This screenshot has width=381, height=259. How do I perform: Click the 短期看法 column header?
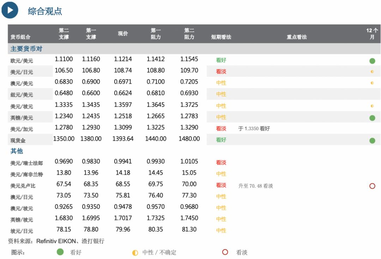click(x=221, y=37)
